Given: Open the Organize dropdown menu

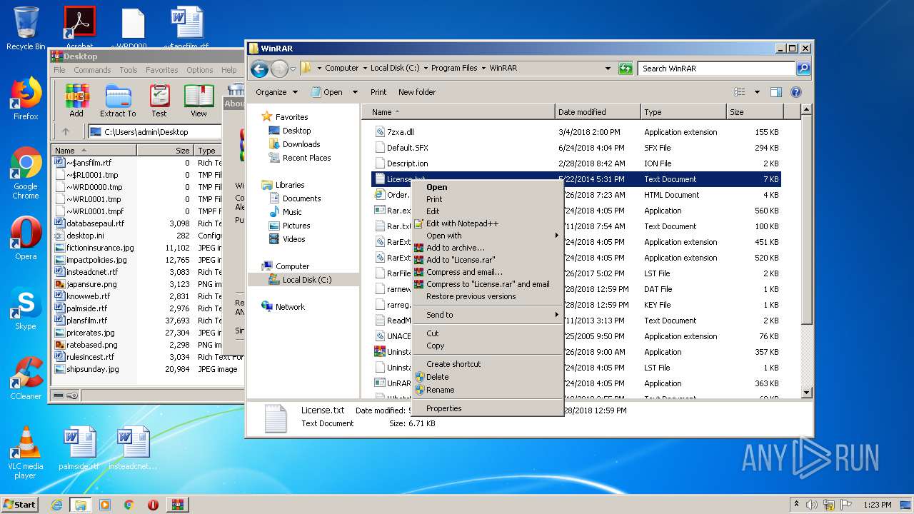Looking at the screenshot, I should point(276,92).
